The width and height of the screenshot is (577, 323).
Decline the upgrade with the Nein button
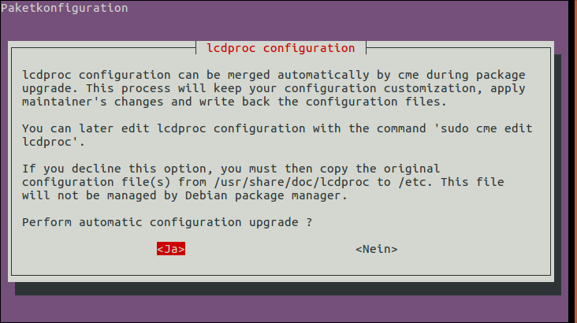tap(377, 249)
